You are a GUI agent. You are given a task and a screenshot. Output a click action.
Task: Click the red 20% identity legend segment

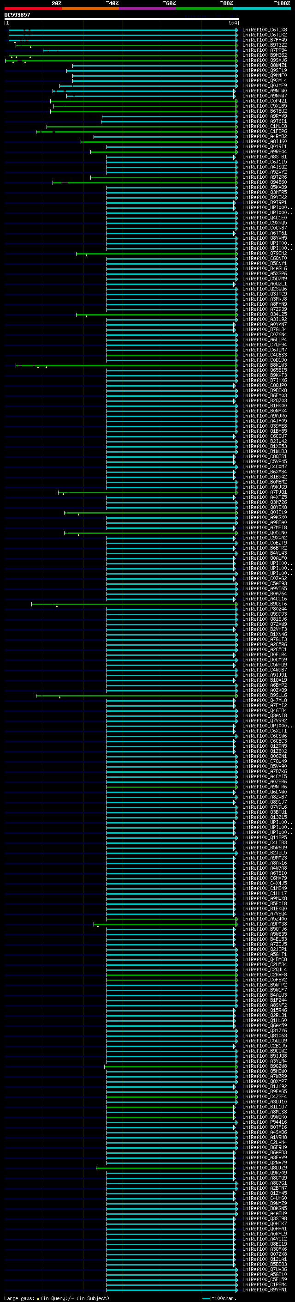(33, 8)
